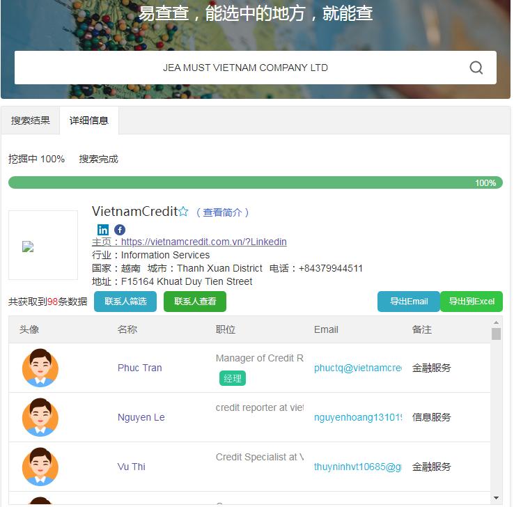Open the vietnamcredit.com.vn homepage link

(203, 242)
